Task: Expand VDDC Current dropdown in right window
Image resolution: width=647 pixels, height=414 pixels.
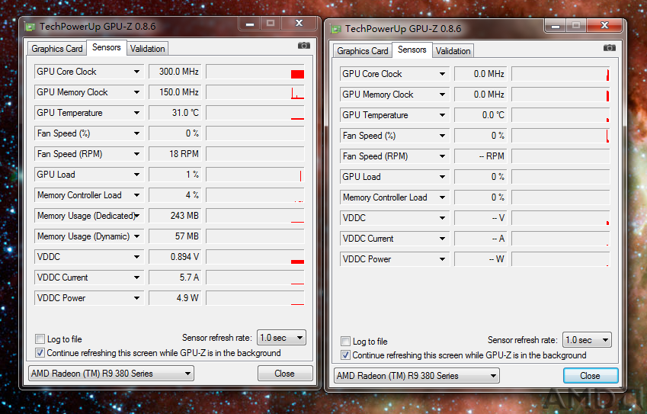Action: 442,239
